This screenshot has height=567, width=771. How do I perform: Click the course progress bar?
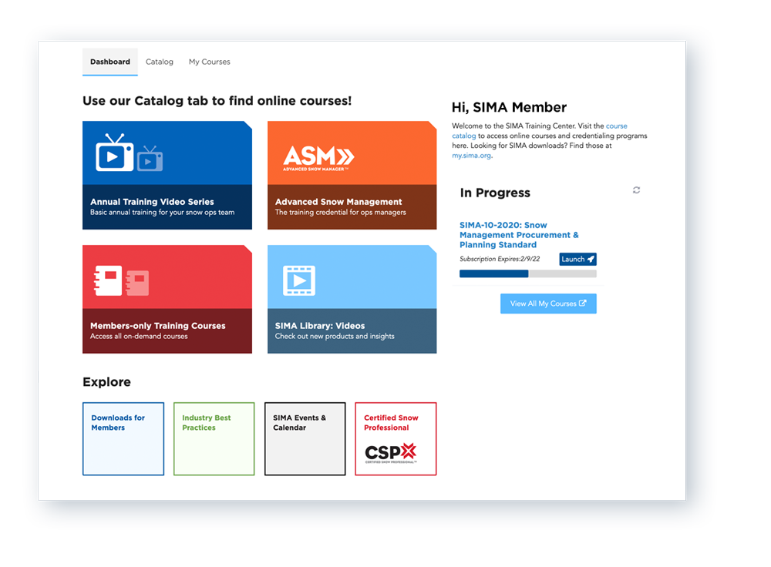coord(528,273)
